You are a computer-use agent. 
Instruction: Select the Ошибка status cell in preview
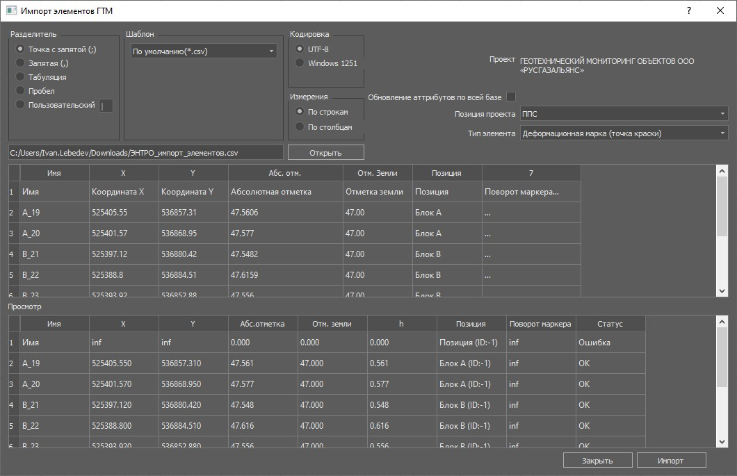610,343
